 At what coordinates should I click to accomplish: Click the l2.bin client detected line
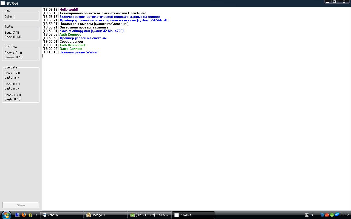tap(83, 31)
